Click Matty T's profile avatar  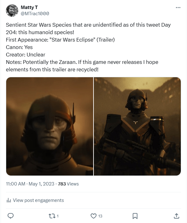click(x=12, y=11)
